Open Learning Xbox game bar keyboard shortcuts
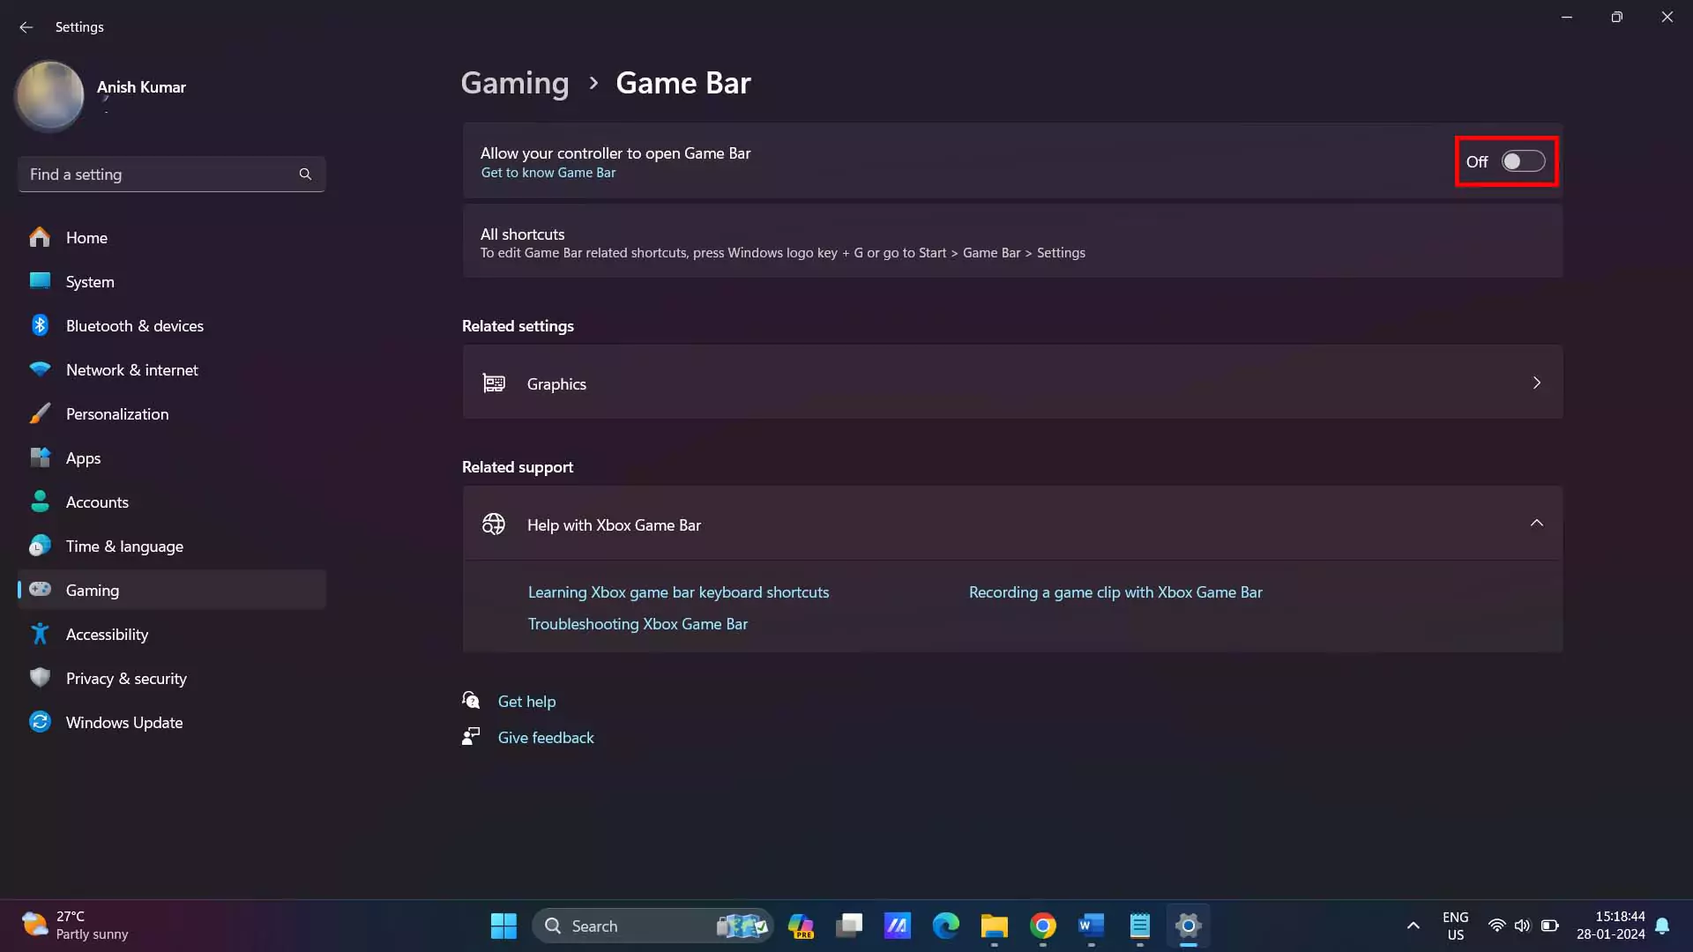Viewport: 1693px width, 952px height. (678, 592)
